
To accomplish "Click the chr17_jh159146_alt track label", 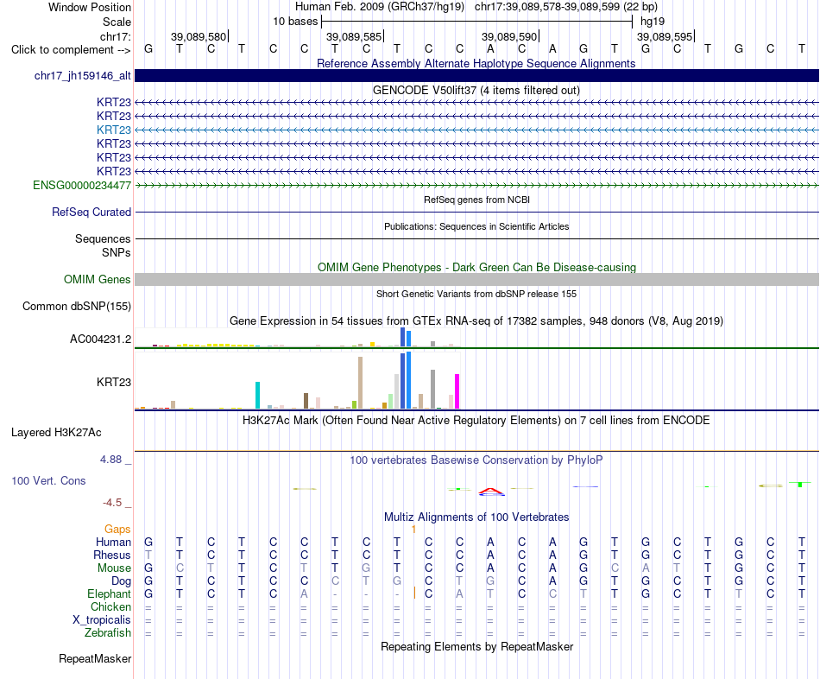I will click(83, 76).
